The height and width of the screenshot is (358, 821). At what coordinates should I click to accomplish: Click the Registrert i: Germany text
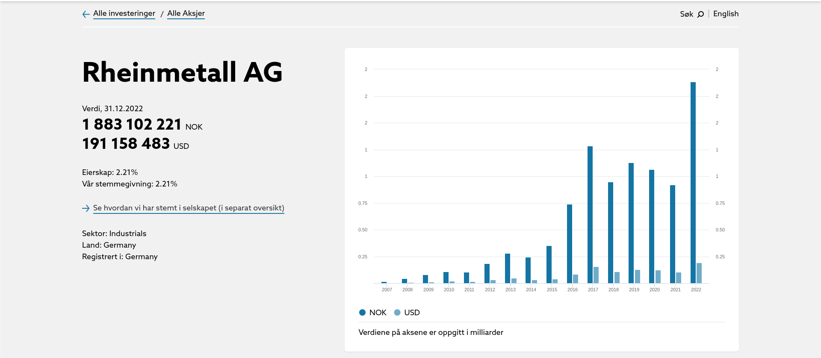coord(120,257)
